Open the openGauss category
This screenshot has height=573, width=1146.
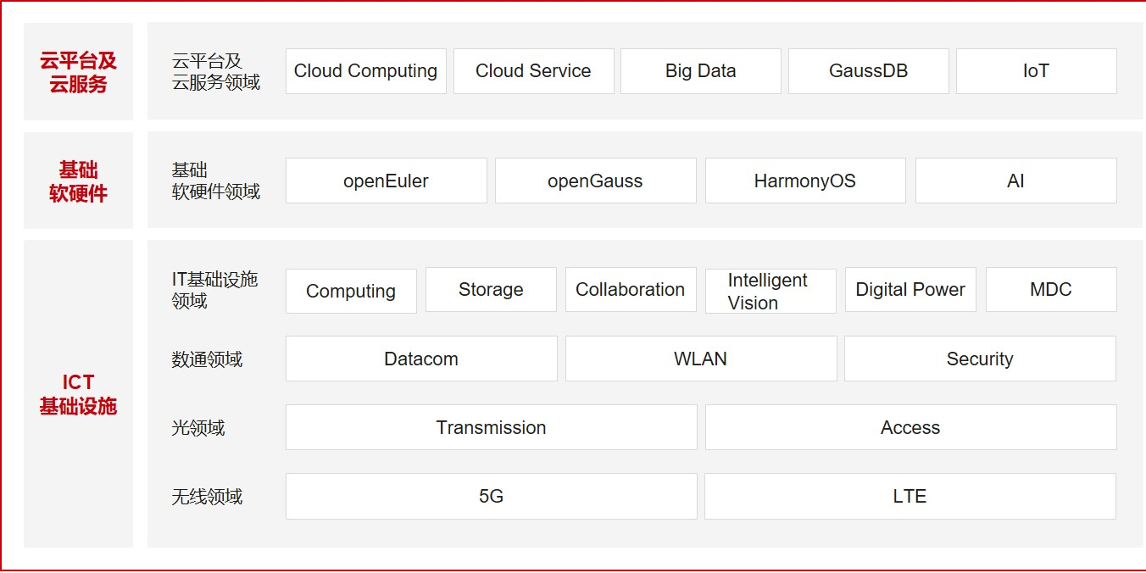595,181
